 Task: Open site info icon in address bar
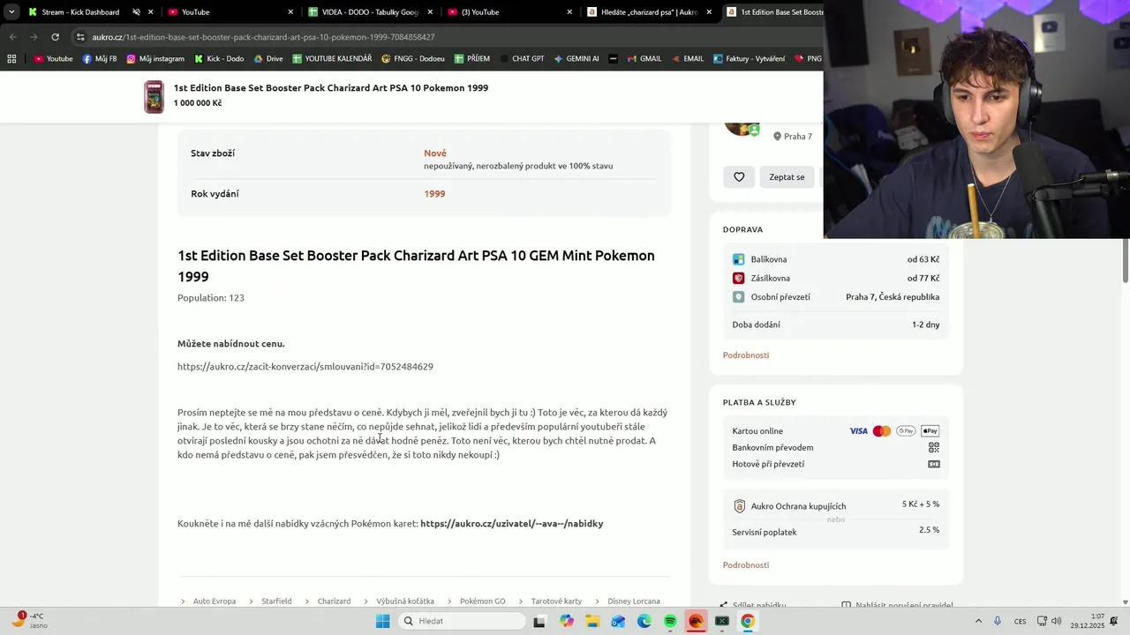80,37
